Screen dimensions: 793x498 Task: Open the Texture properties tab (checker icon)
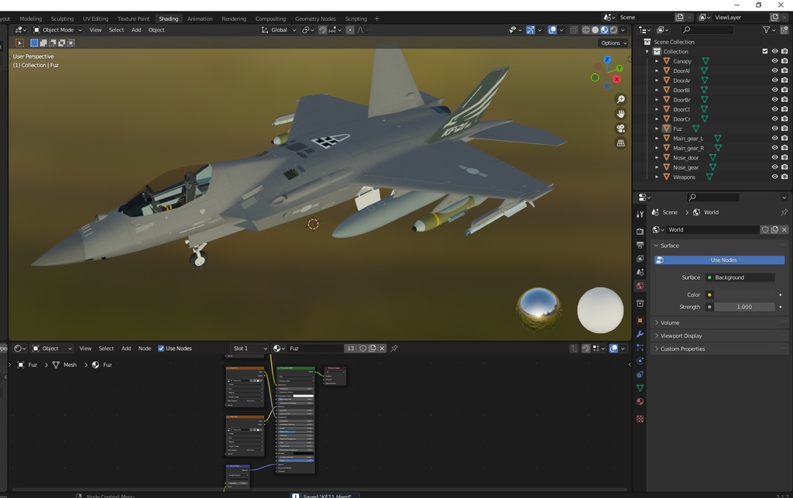(640, 419)
